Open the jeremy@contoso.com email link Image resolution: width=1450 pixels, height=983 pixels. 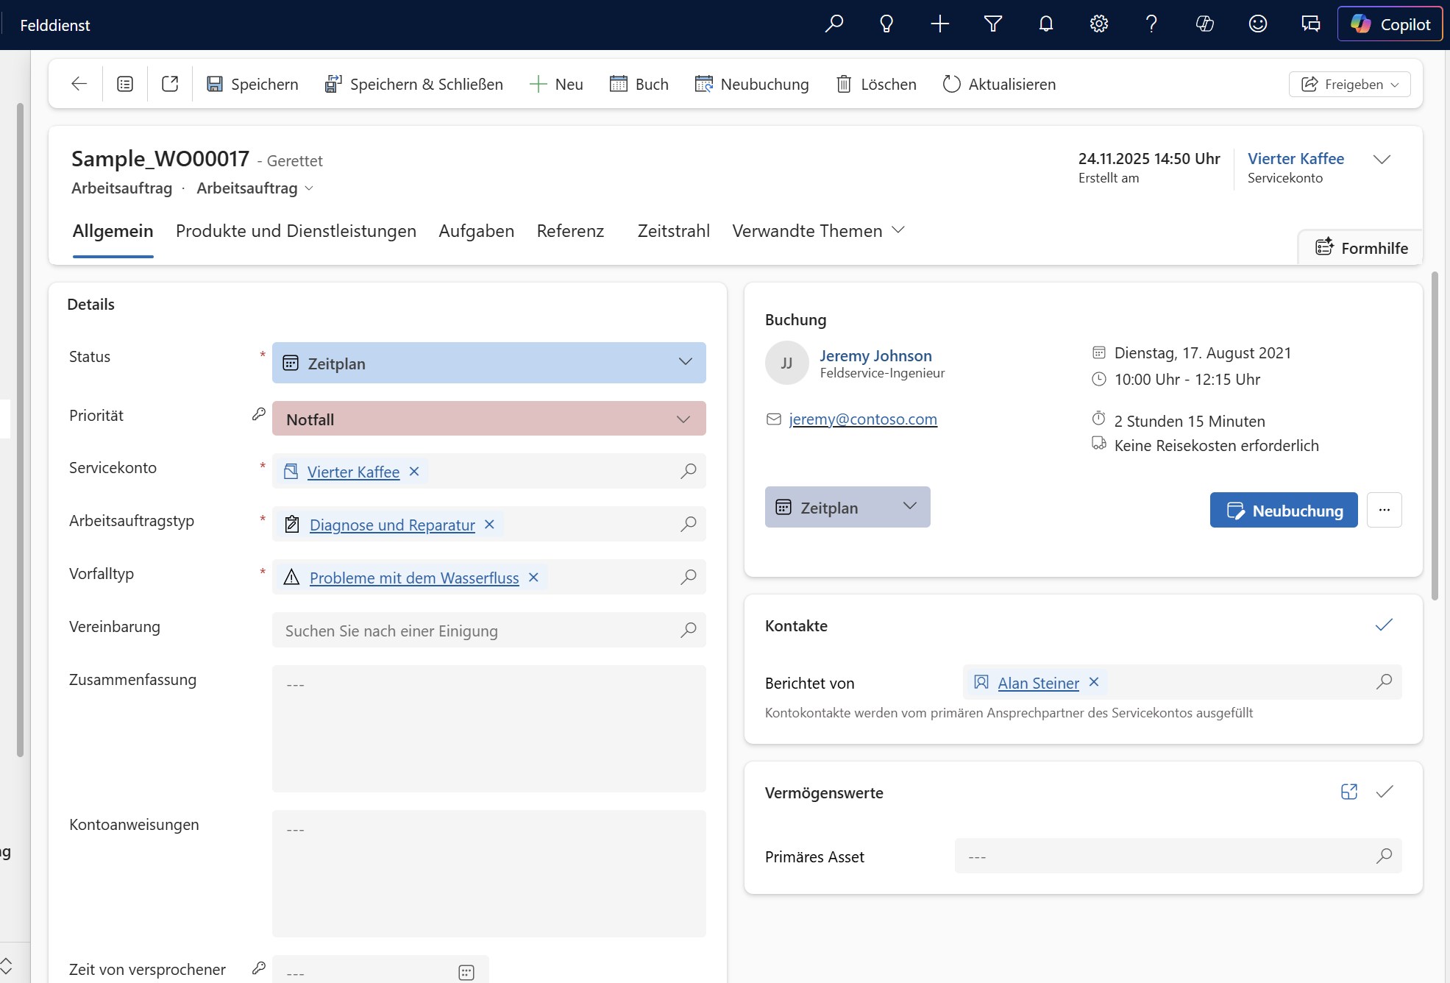coord(862,419)
